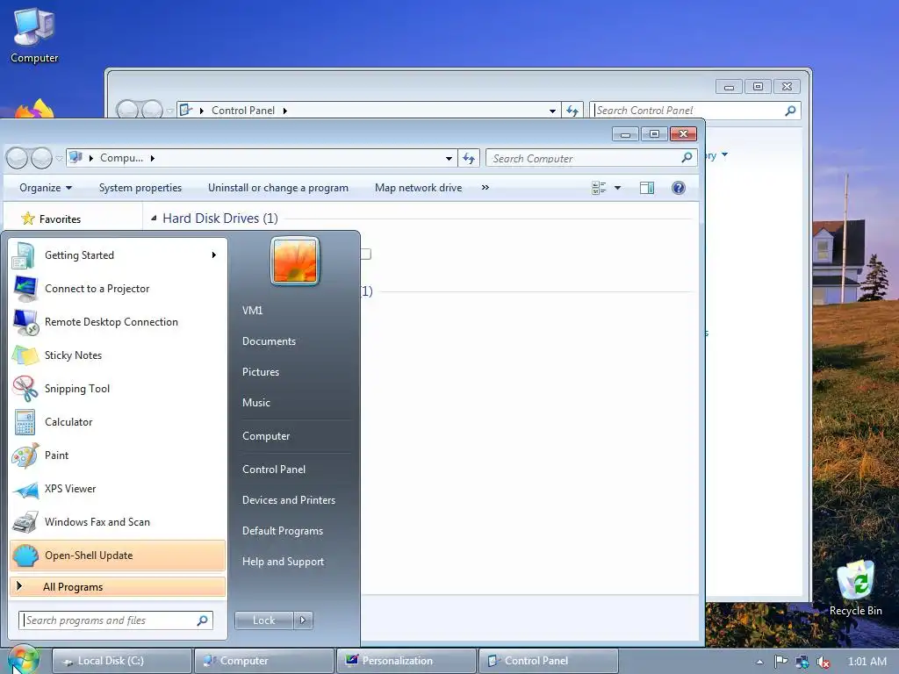Open Computer address bar history dropdown
The image size is (899, 674).
pos(449,158)
